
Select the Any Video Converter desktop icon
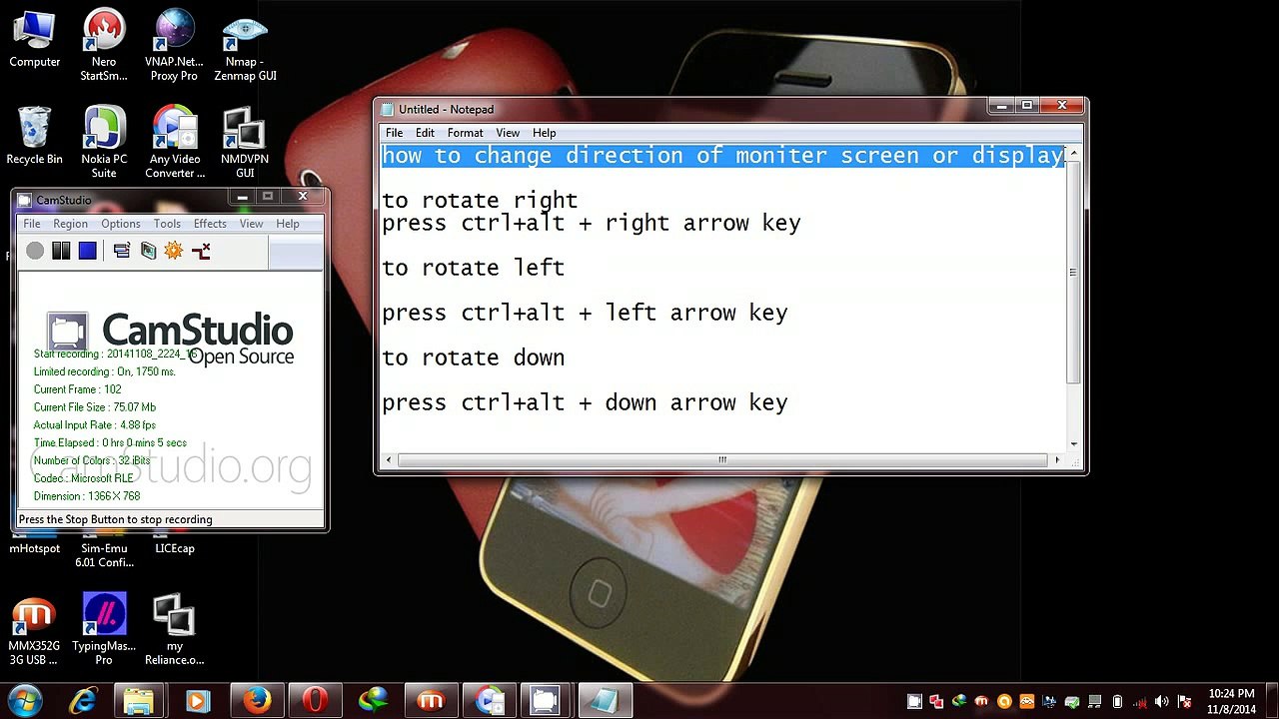175,142
